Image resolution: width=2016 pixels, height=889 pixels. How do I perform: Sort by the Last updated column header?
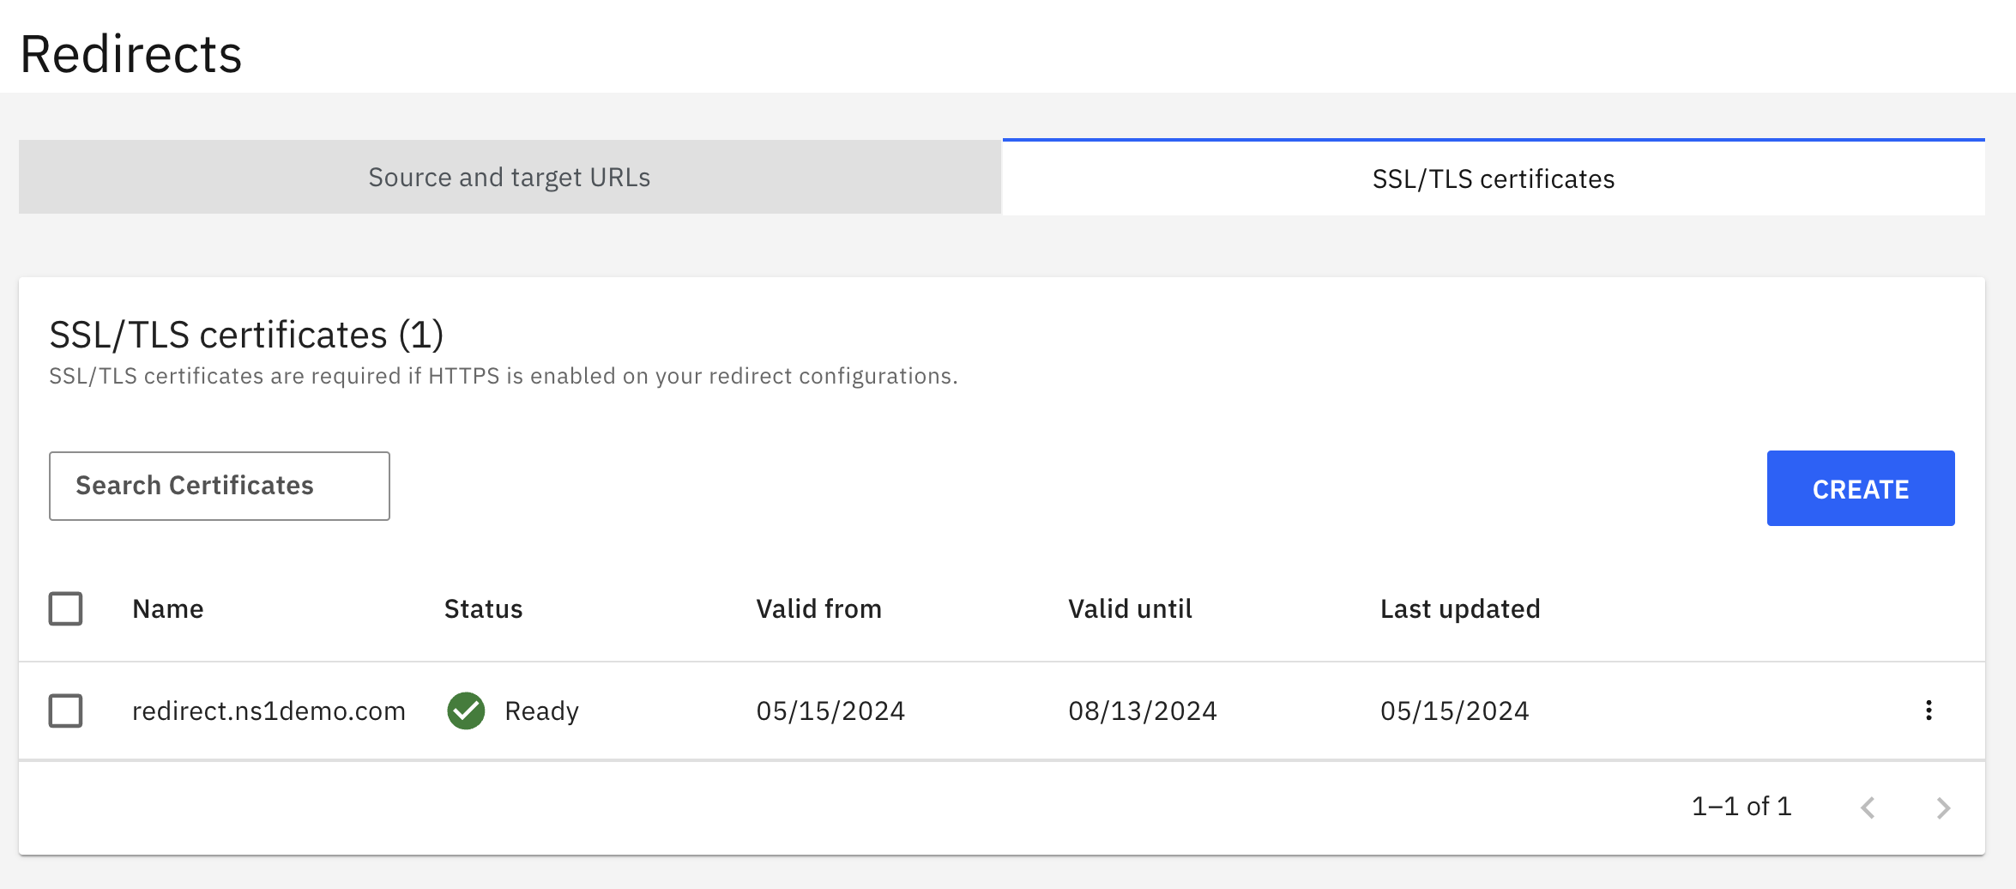coord(1461,609)
